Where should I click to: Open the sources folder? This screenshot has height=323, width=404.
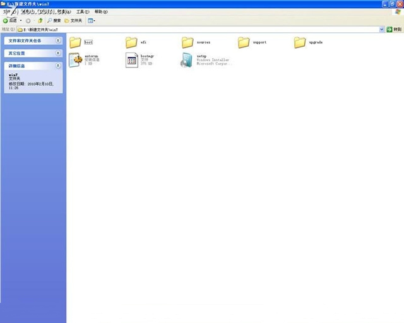point(187,42)
